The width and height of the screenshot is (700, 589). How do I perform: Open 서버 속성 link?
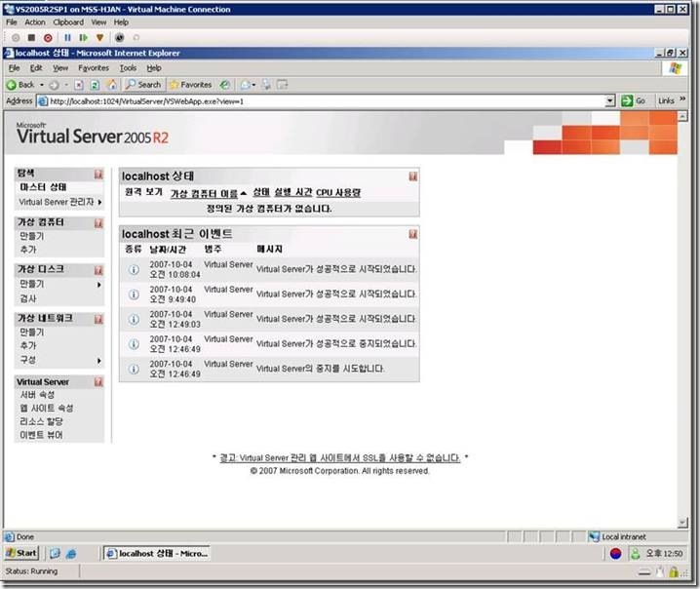click(37, 395)
